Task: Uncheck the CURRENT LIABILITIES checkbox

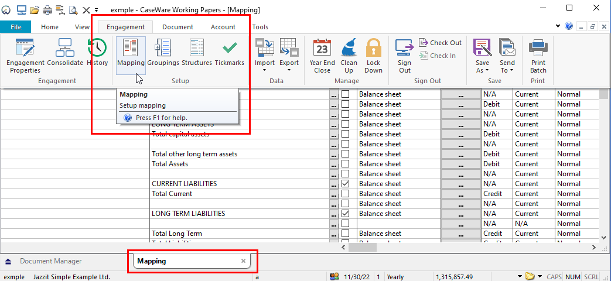Action: coord(345,184)
